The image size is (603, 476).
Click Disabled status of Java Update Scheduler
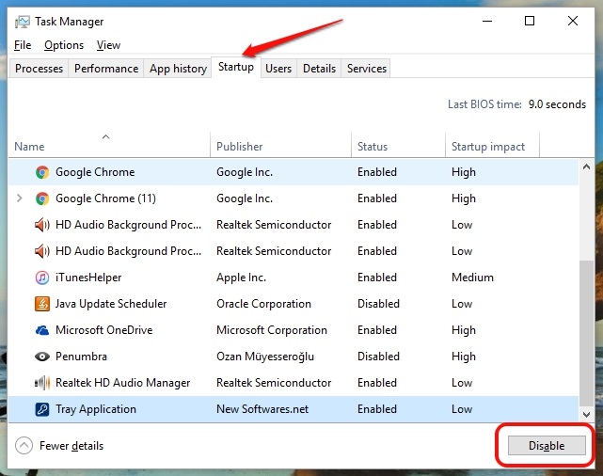tap(378, 304)
